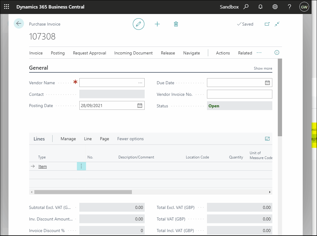Pop out the page to a new window

click(x=267, y=24)
